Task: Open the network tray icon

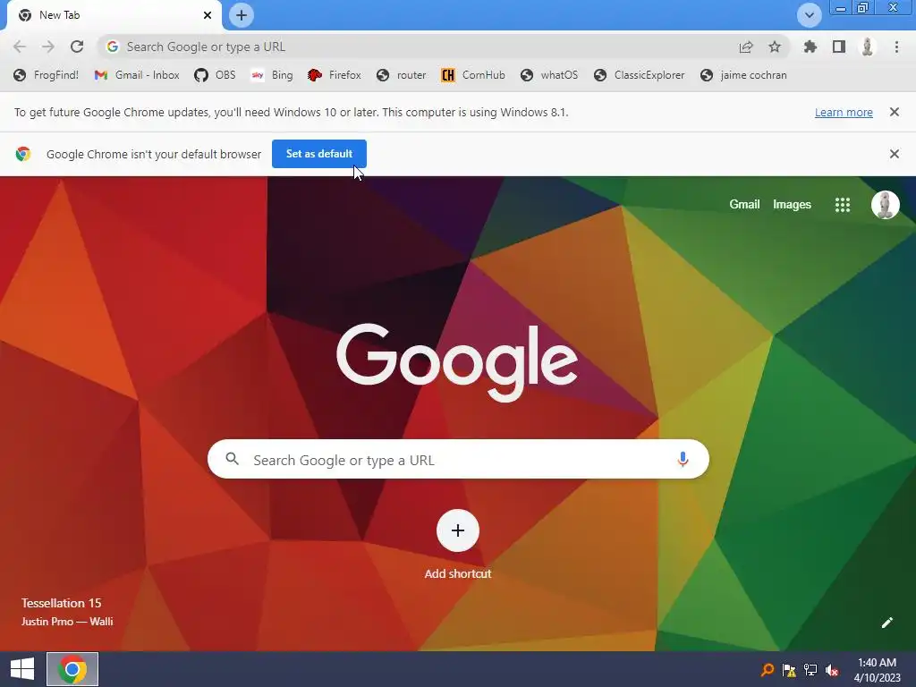Action: click(x=810, y=669)
